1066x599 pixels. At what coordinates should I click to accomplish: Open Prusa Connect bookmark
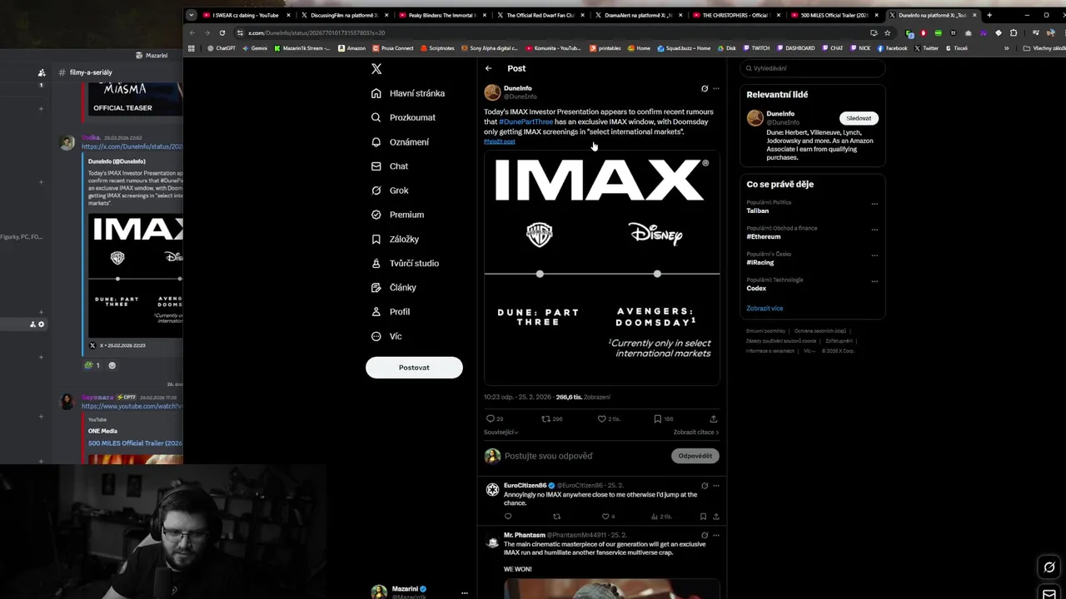[x=394, y=48]
